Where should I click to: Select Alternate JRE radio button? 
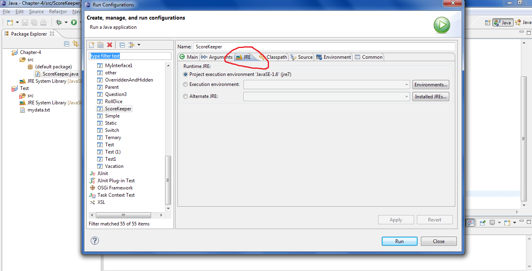click(185, 96)
